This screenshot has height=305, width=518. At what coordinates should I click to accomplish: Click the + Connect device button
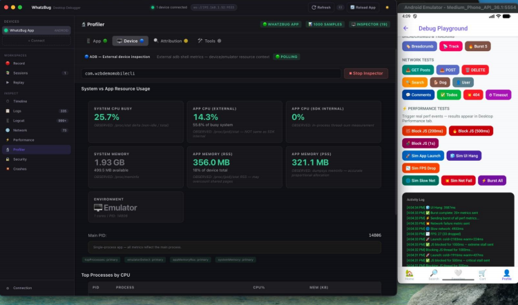pyautogui.click(x=37, y=41)
